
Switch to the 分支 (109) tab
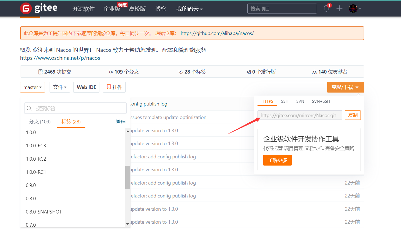click(x=39, y=121)
